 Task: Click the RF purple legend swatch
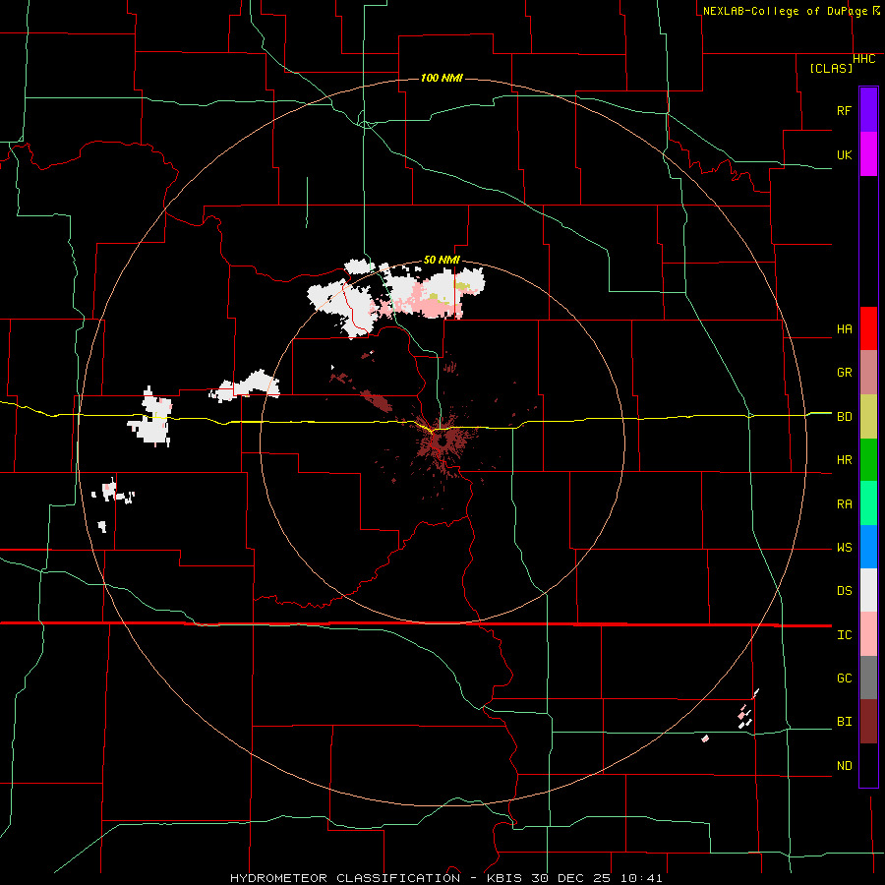click(868, 110)
